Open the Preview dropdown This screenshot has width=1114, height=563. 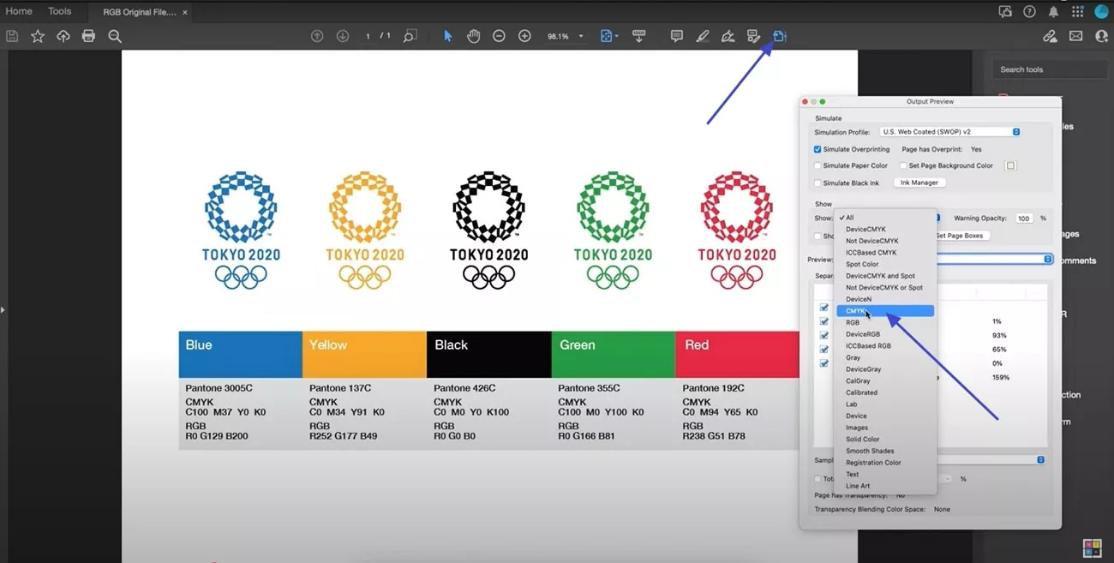click(x=994, y=259)
